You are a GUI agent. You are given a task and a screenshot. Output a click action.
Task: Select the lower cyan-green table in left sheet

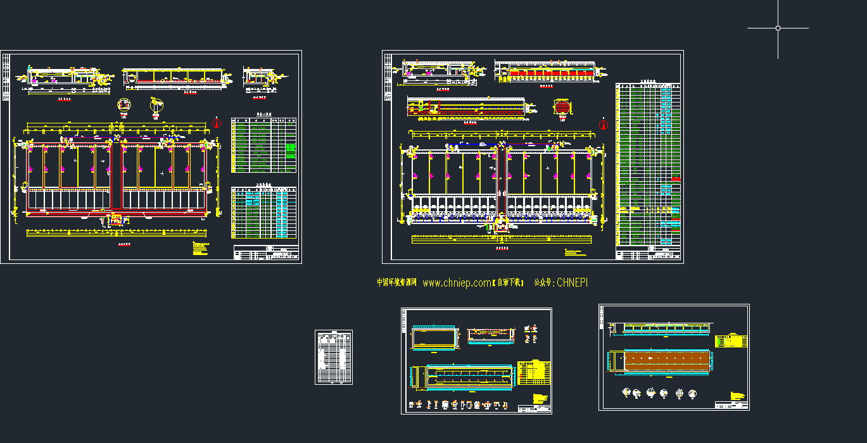[263, 213]
